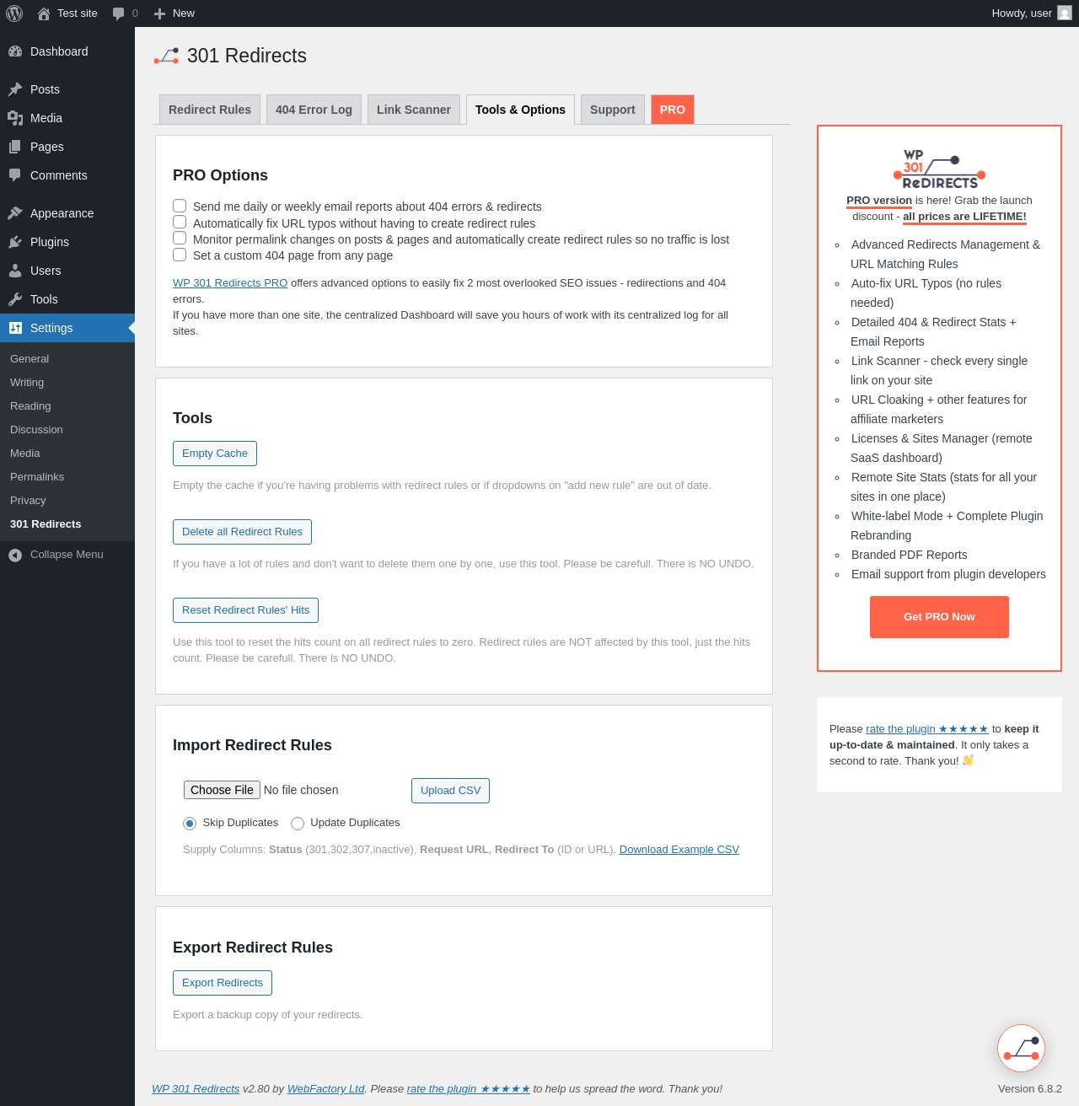Image resolution: width=1079 pixels, height=1106 pixels.
Task: Click rate the plugin link in sidebar box
Action: pos(927,729)
